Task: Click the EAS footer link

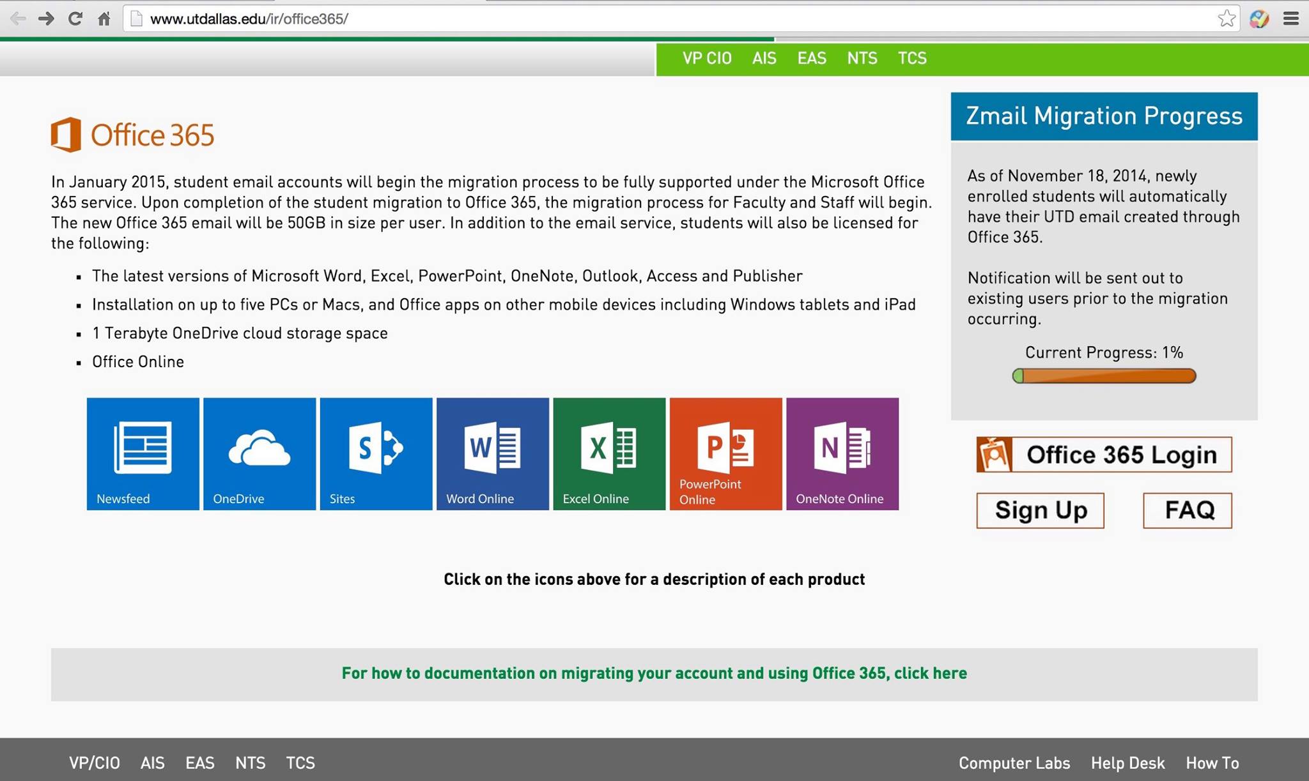Action: pyautogui.click(x=200, y=762)
